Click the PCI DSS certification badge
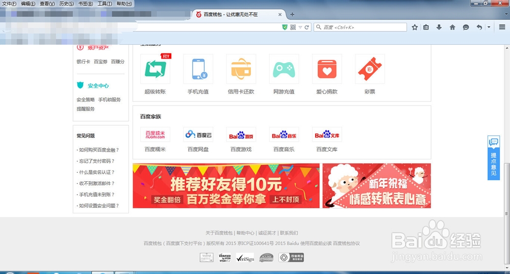 (x=266, y=258)
